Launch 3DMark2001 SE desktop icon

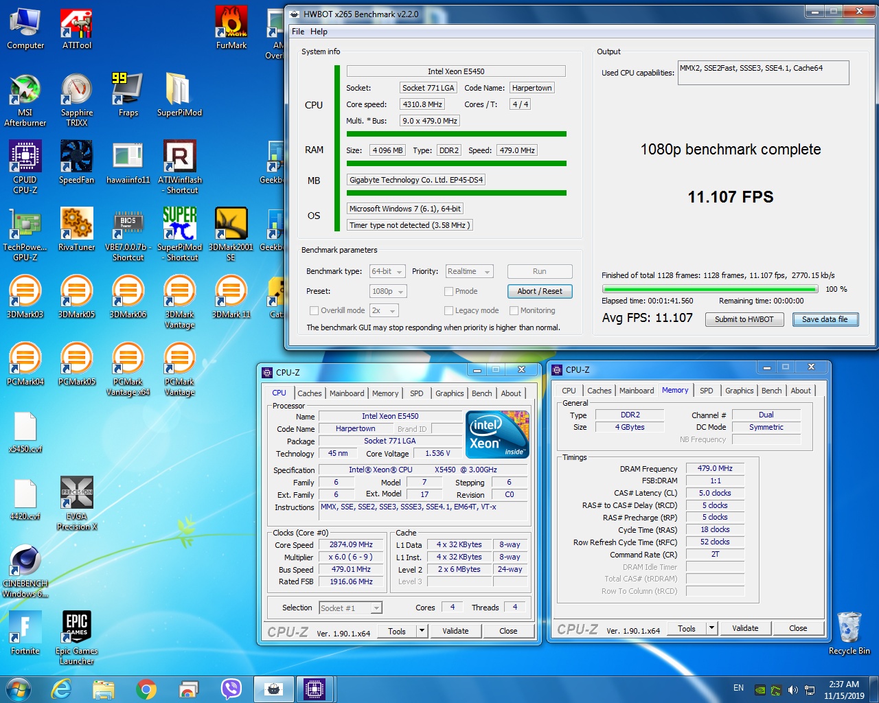click(231, 234)
